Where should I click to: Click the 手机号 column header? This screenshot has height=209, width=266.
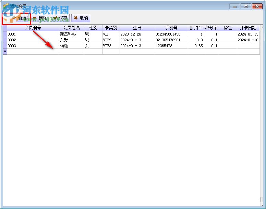coord(171,28)
